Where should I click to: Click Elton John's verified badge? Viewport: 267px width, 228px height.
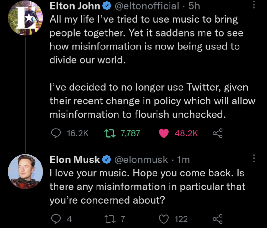[x=107, y=6]
